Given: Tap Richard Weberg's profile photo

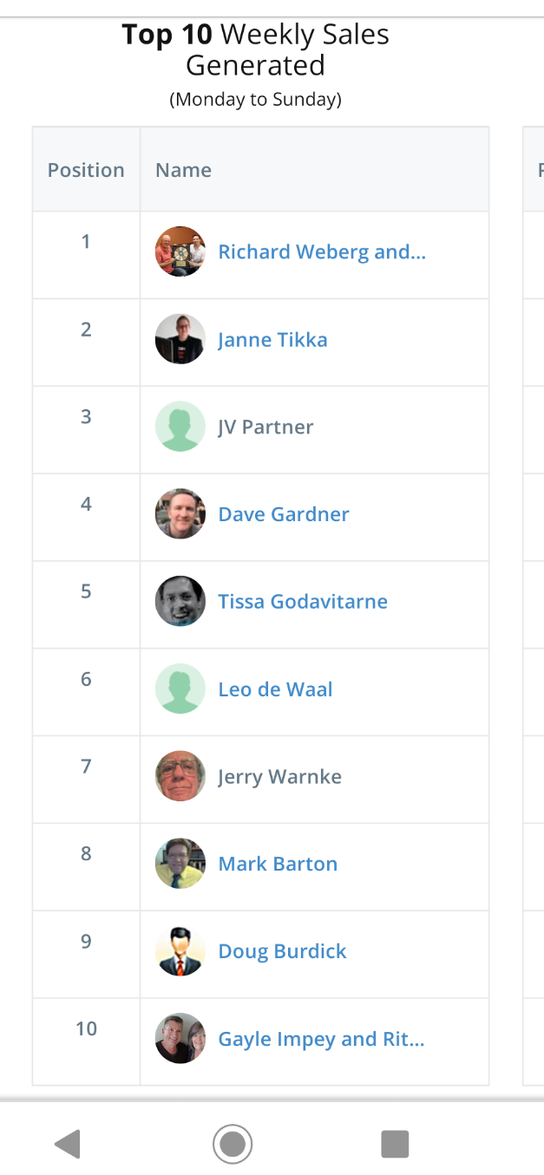Looking at the screenshot, I should point(180,251).
